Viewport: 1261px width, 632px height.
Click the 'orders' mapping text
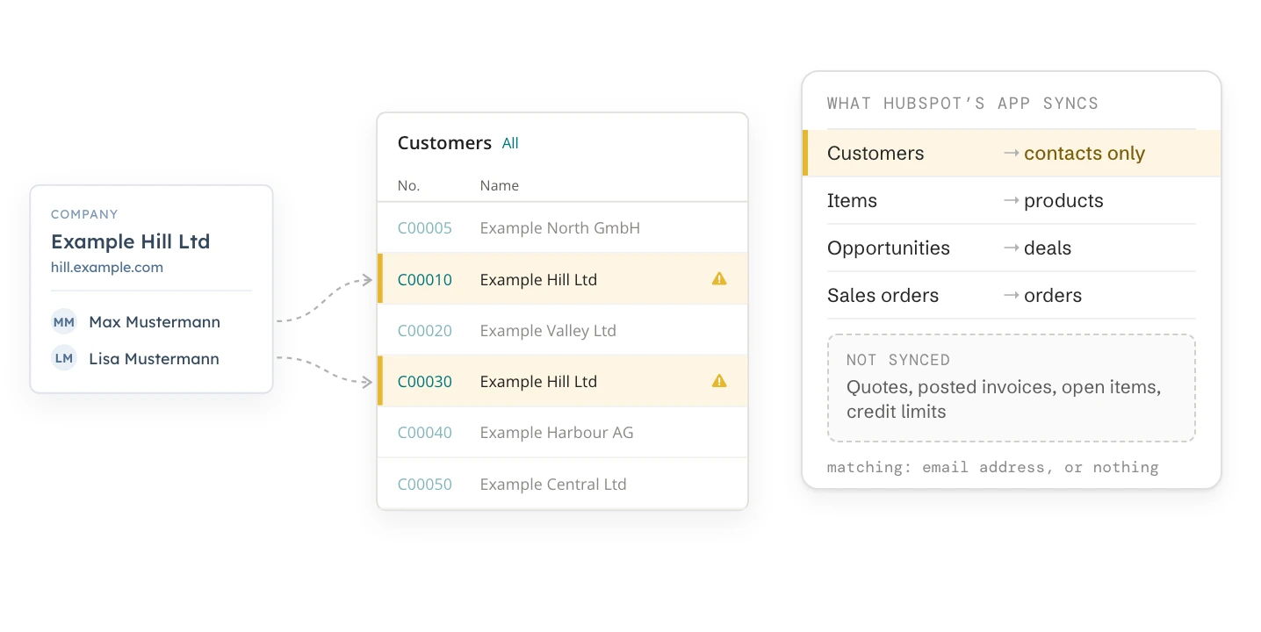click(1053, 296)
